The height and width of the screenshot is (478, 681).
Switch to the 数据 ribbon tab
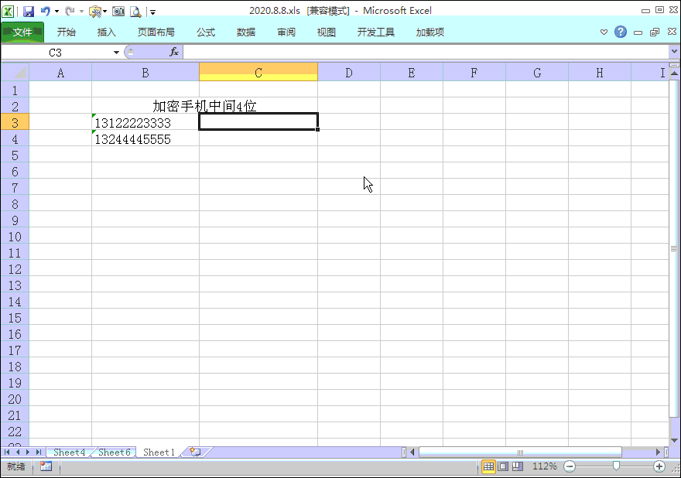(x=246, y=32)
